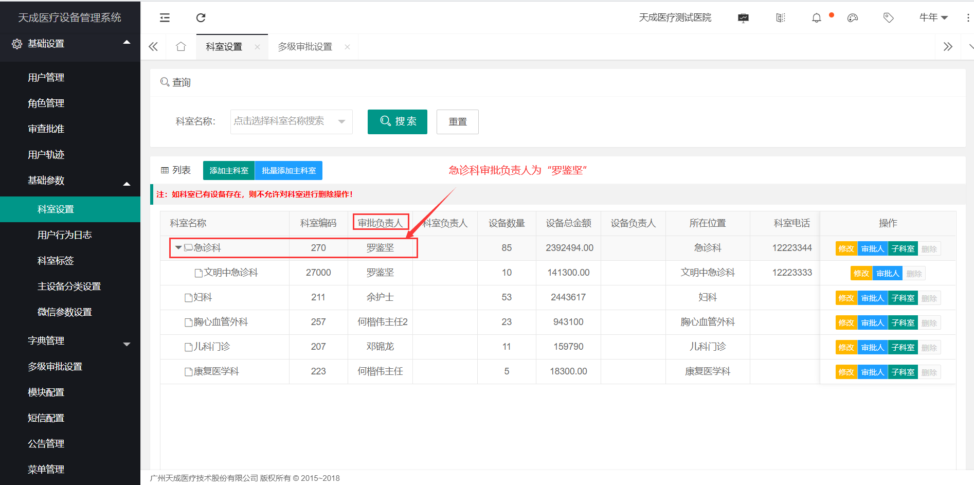Click 修改 for 急诊科 row
This screenshot has height=485, width=974.
click(846, 249)
